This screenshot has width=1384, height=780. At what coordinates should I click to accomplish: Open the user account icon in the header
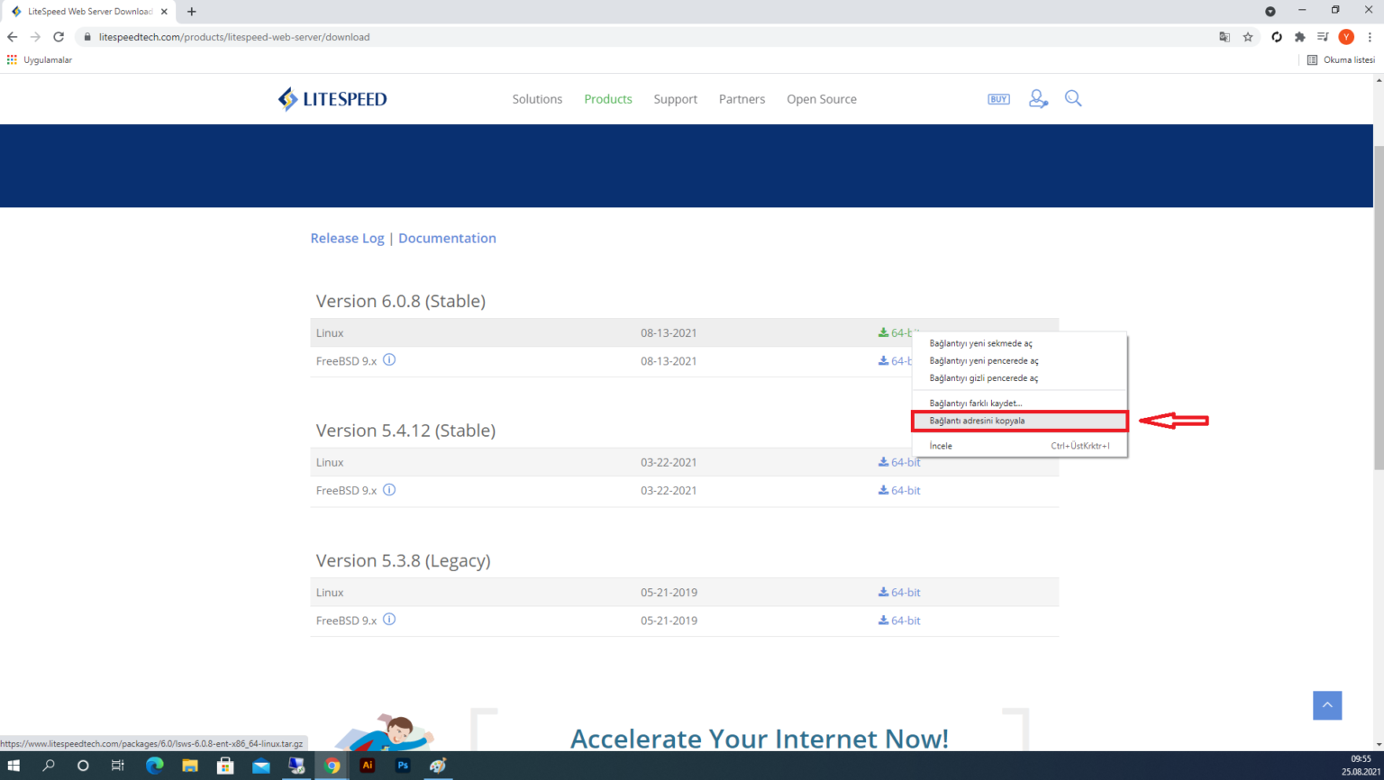(1038, 99)
